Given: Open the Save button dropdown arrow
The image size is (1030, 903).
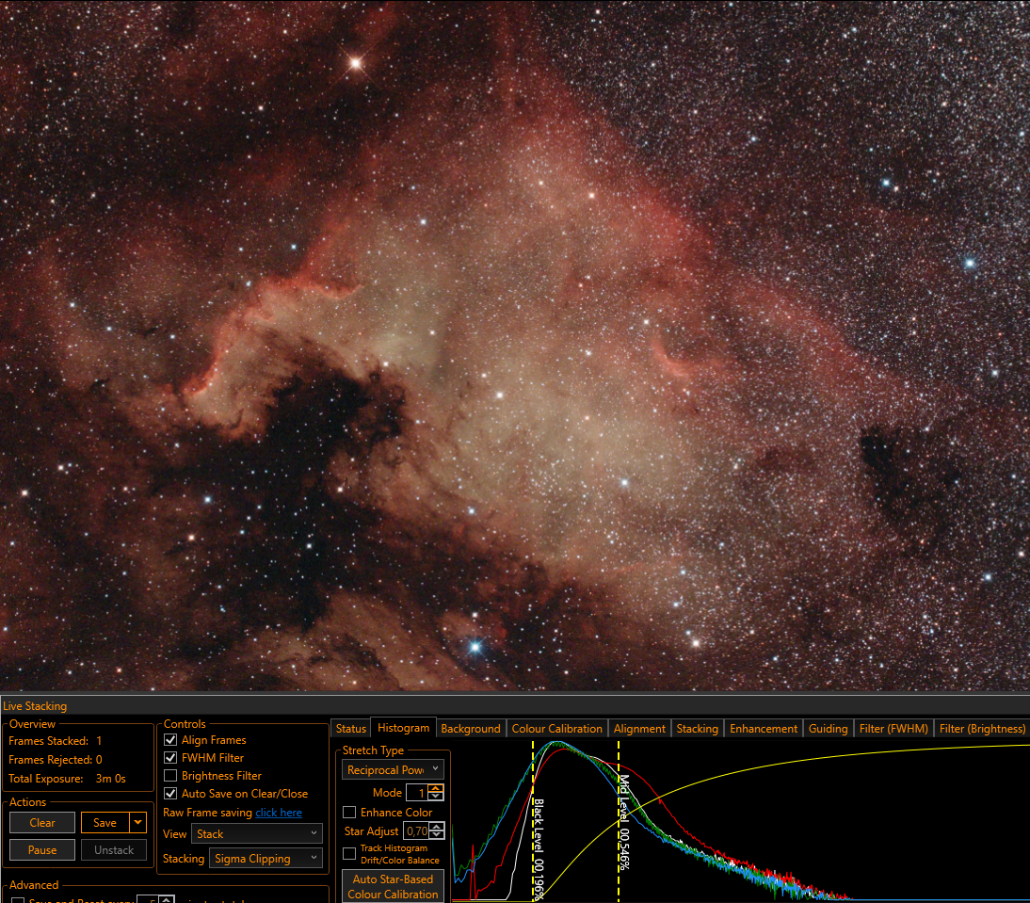Looking at the screenshot, I should (138, 822).
